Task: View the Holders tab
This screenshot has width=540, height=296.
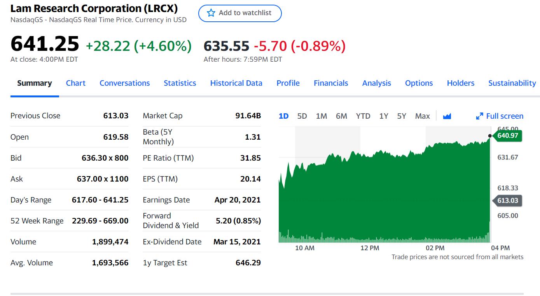Action: [x=461, y=83]
